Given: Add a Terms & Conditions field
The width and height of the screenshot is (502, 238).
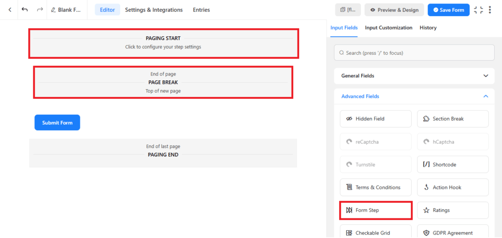Looking at the screenshot, I should (x=376, y=188).
